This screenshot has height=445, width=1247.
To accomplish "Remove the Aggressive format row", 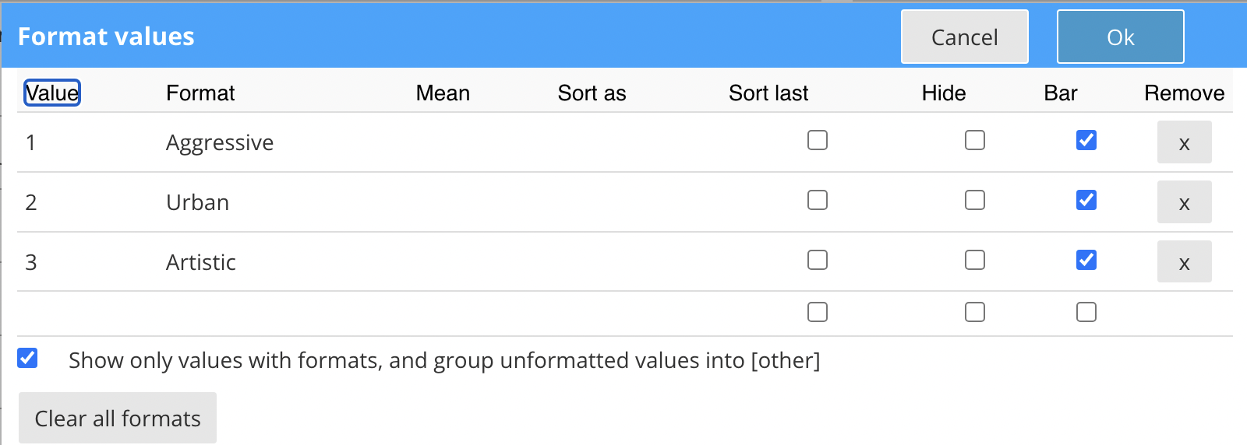I will (x=1184, y=142).
